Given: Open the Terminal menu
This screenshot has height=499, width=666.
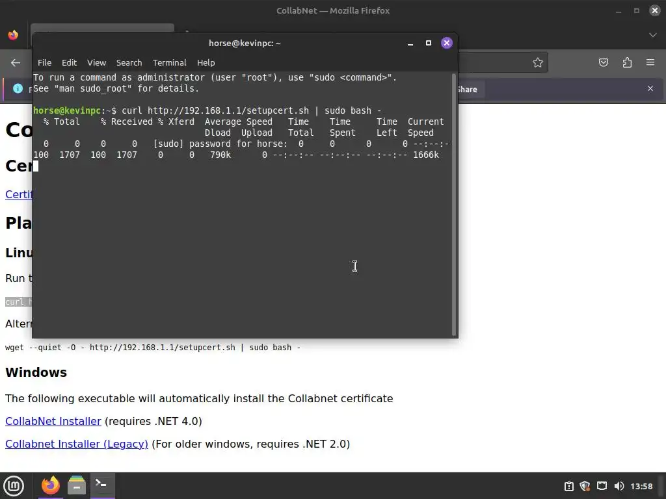Looking at the screenshot, I should click(170, 63).
